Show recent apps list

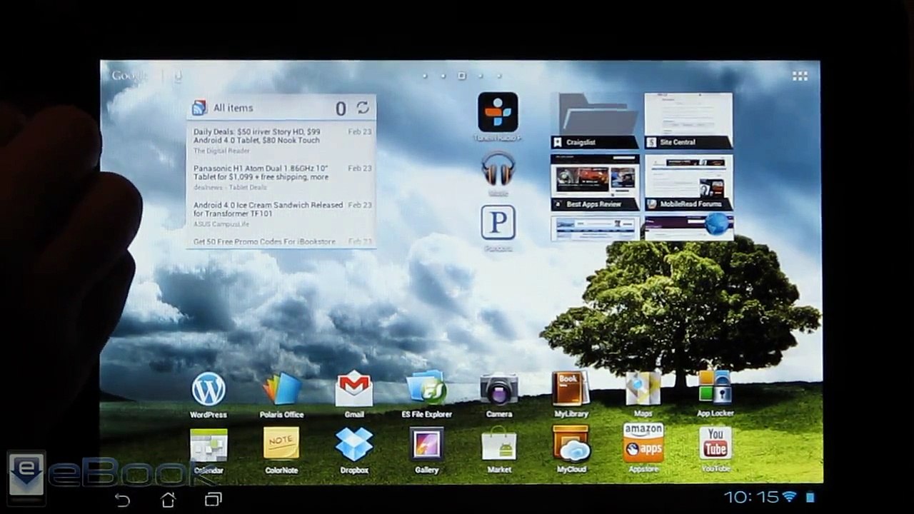pos(213,499)
